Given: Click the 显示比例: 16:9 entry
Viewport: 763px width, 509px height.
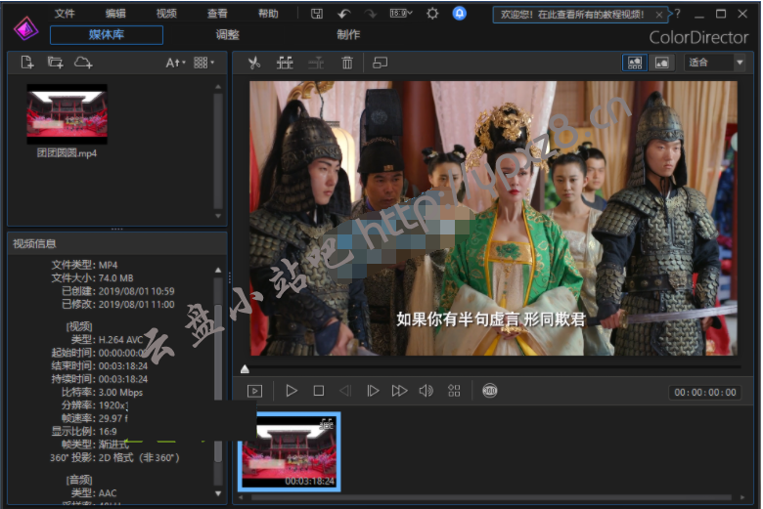Looking at the screenshot, I should click(x=84, y=431).
